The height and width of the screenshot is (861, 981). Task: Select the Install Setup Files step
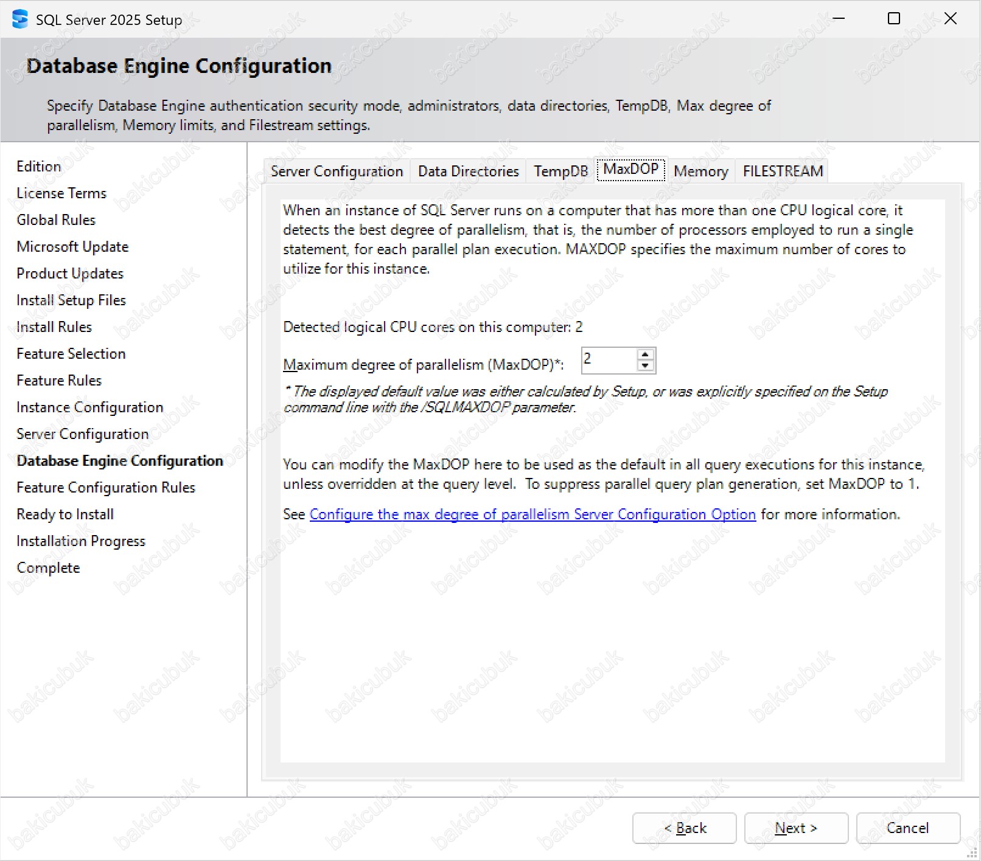click(71, 300)
